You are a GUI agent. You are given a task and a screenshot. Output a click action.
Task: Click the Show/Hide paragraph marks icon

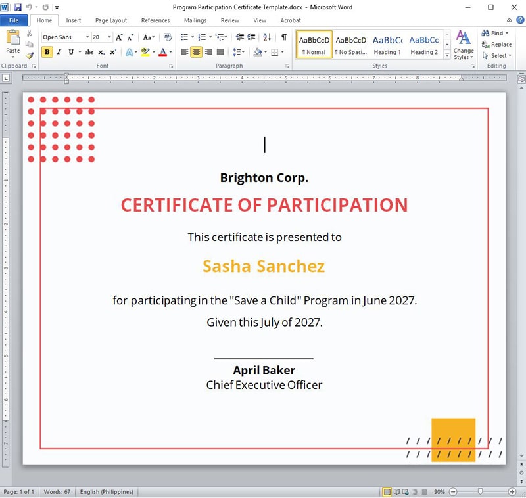coord(285,37)
